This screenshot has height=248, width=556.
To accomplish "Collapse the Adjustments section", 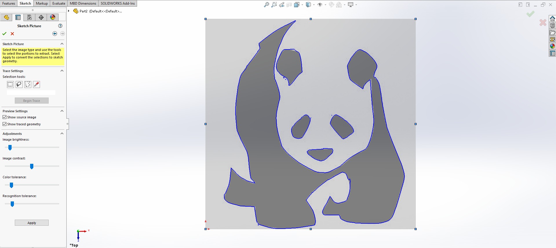I will 62,134.
